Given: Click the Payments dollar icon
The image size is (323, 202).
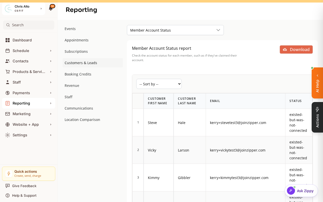Looking at the screenshot, I should click(8, 93).
